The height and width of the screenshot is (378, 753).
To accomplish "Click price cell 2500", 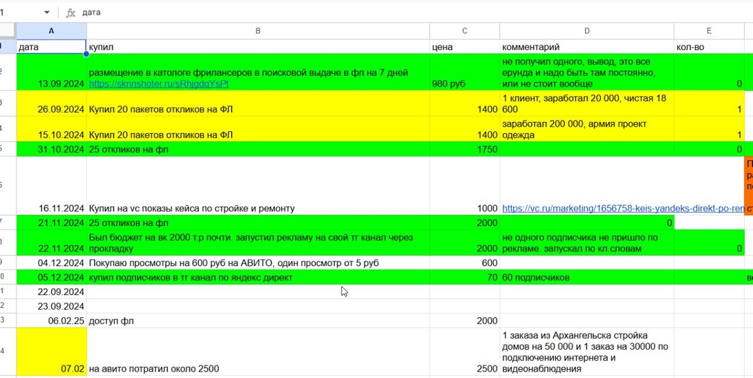I will tap(464, 352).
